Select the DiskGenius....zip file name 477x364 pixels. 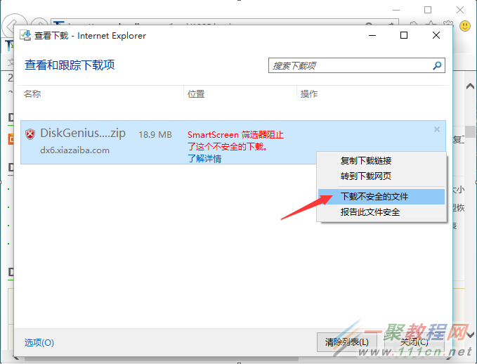pyautogui.click(x=83, y=134)
